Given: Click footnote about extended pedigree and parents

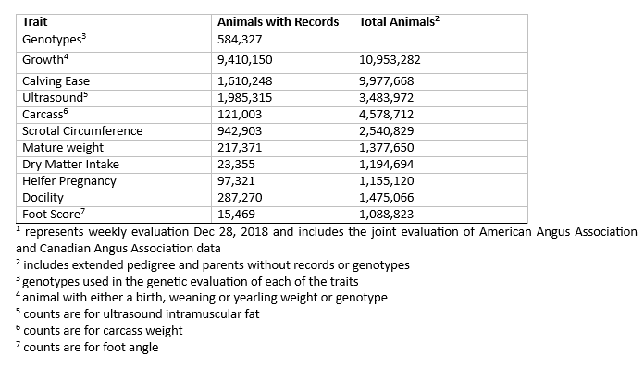Looking at the screenshot, I should (213, 265).
